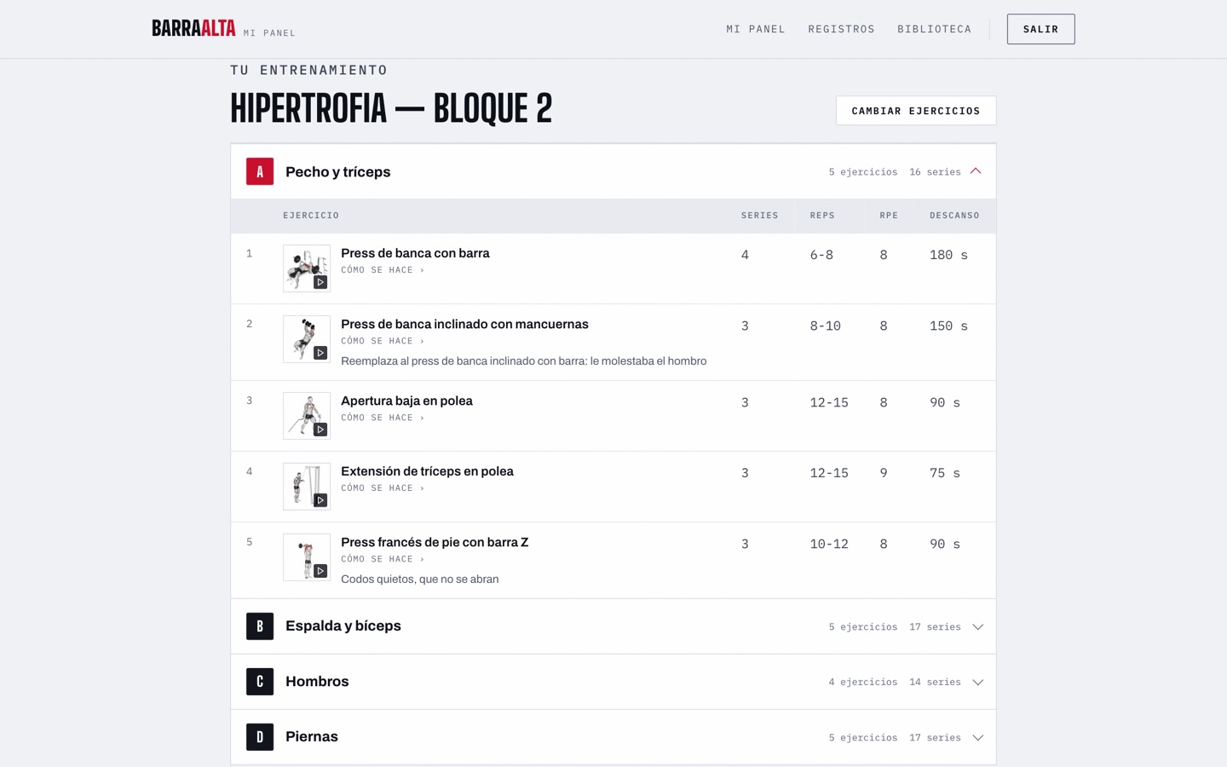Click the D session badge for Piernas
Viewport: 1227px width, 767px height.
pyautogui.click(x=260, y=737)
